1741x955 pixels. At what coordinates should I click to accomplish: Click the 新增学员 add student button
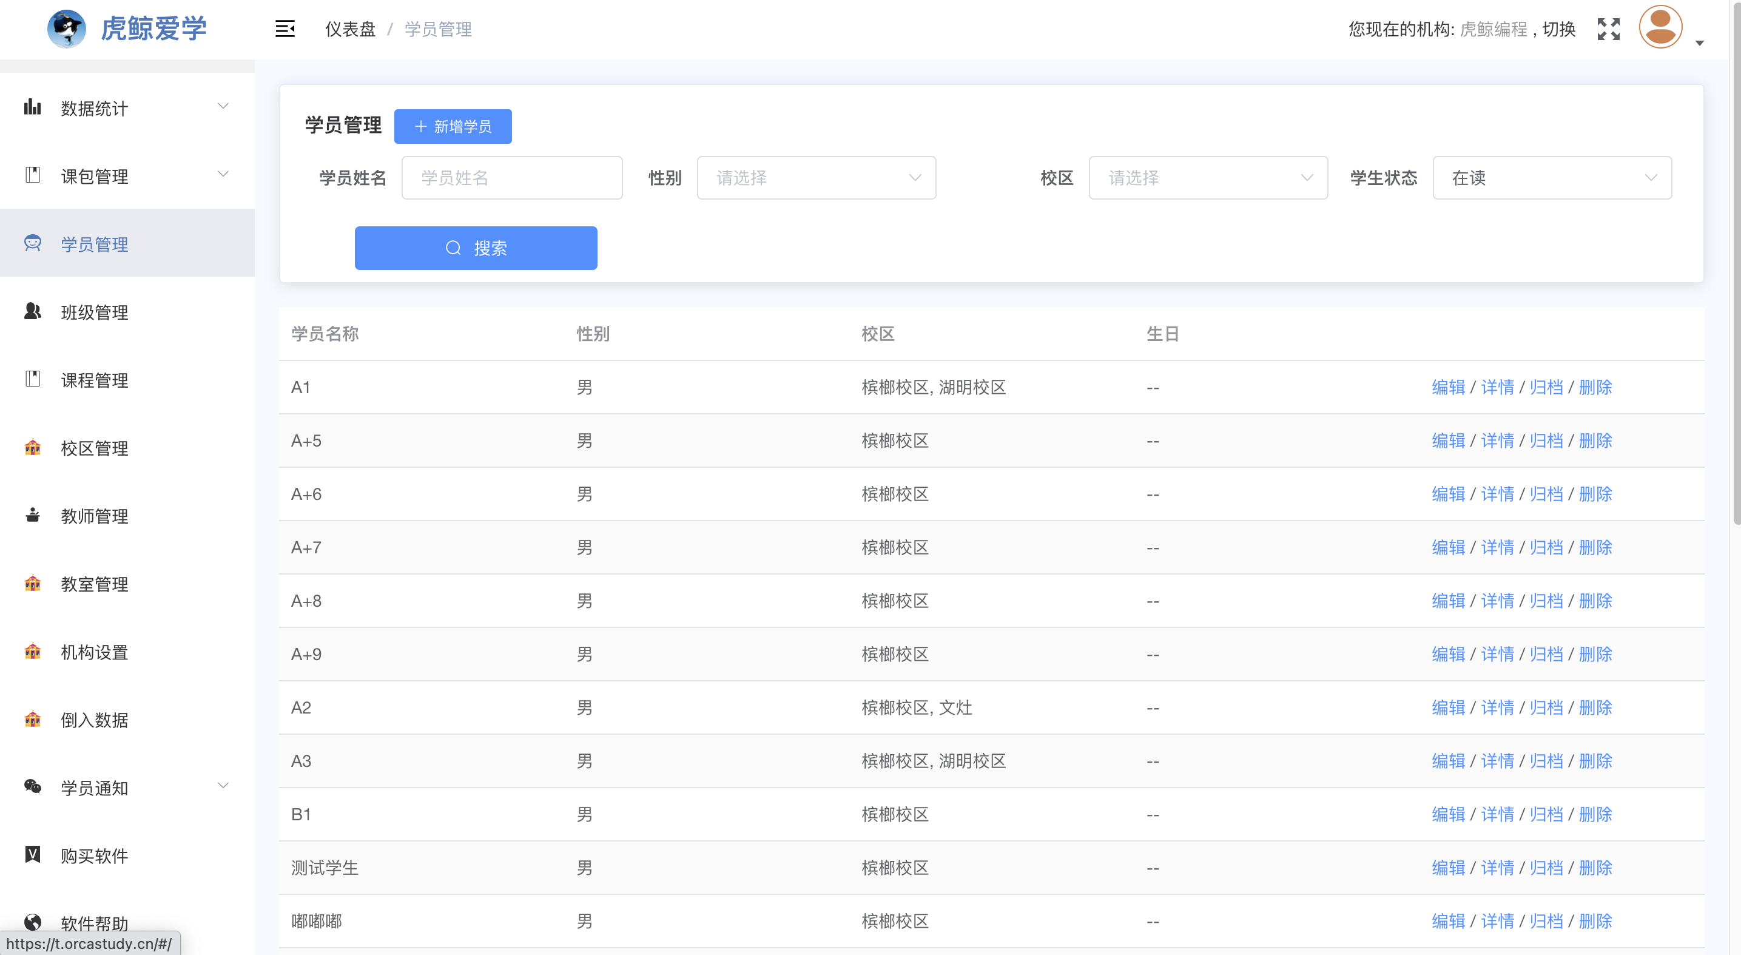[x=453, y=126]
